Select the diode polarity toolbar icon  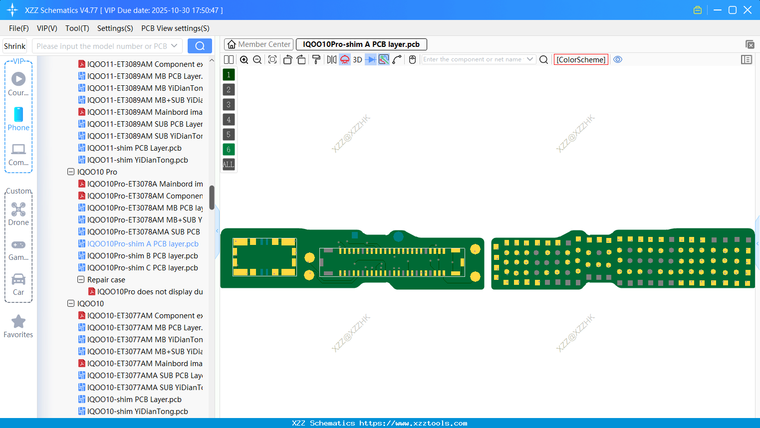click(x=370, y=59)
